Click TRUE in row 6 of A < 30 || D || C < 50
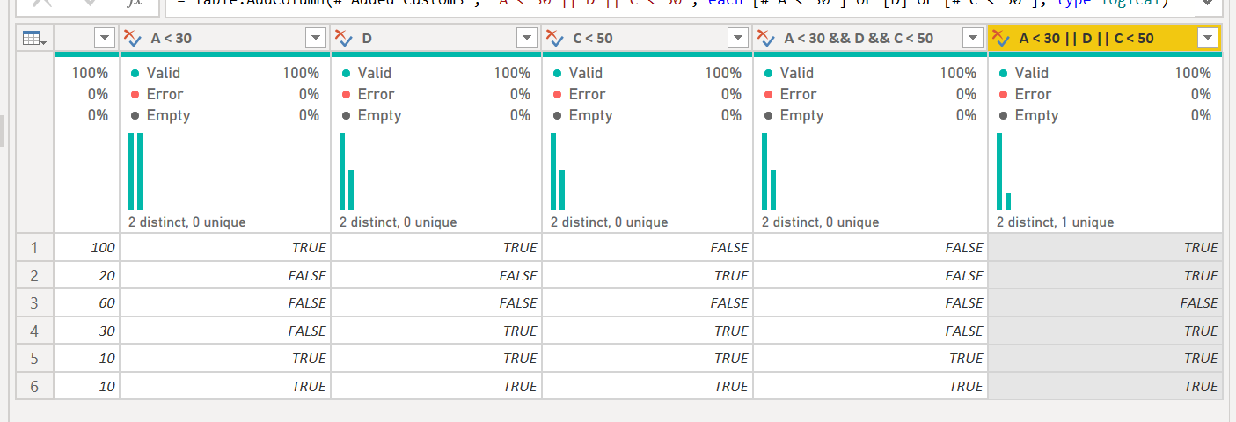Screen dimensions: 1236x422 1106,386
